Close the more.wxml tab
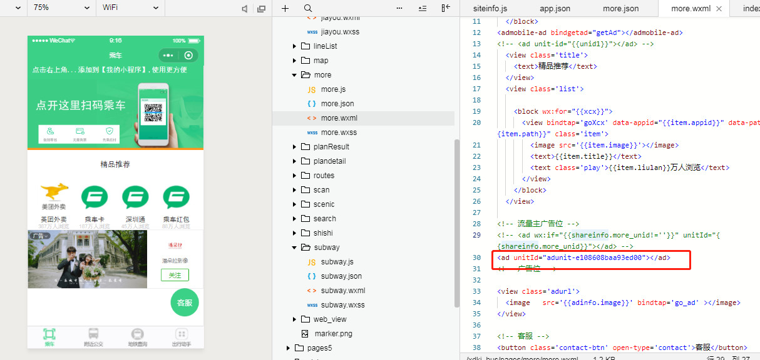 [x=719, y=9]
